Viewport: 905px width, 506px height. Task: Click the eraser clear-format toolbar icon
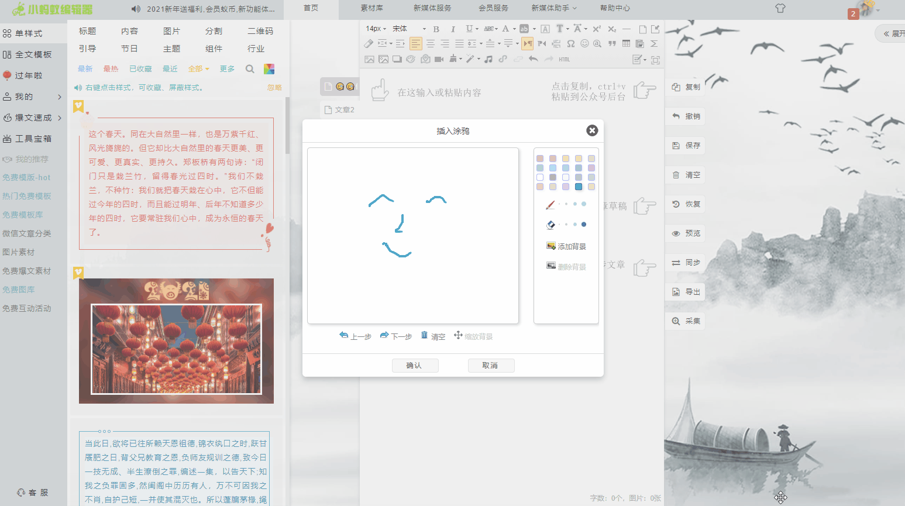coord(369,44)
